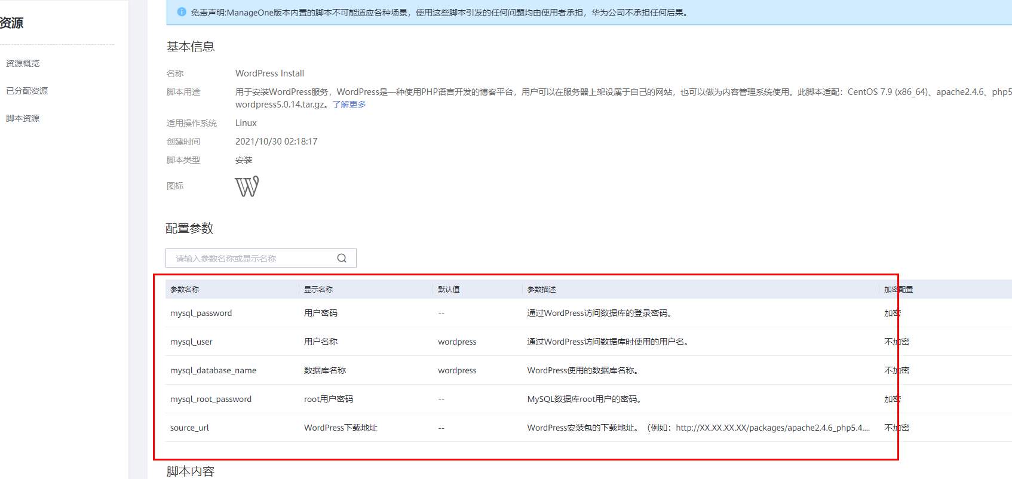Click the 显示名称 column header
The image size is (1012, 479).
[x=318, y=289]
